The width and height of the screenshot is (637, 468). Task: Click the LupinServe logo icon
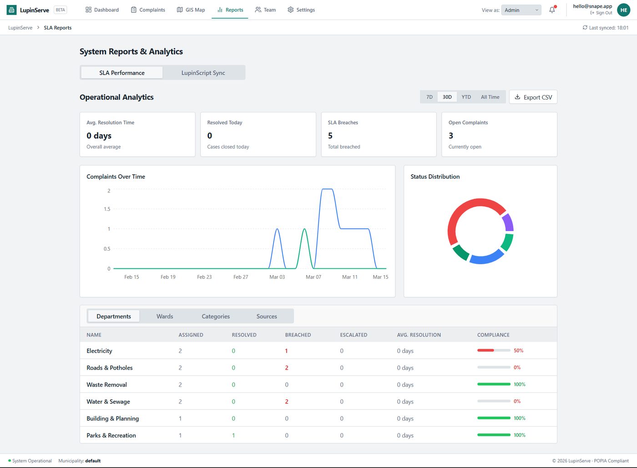[11, 10]
